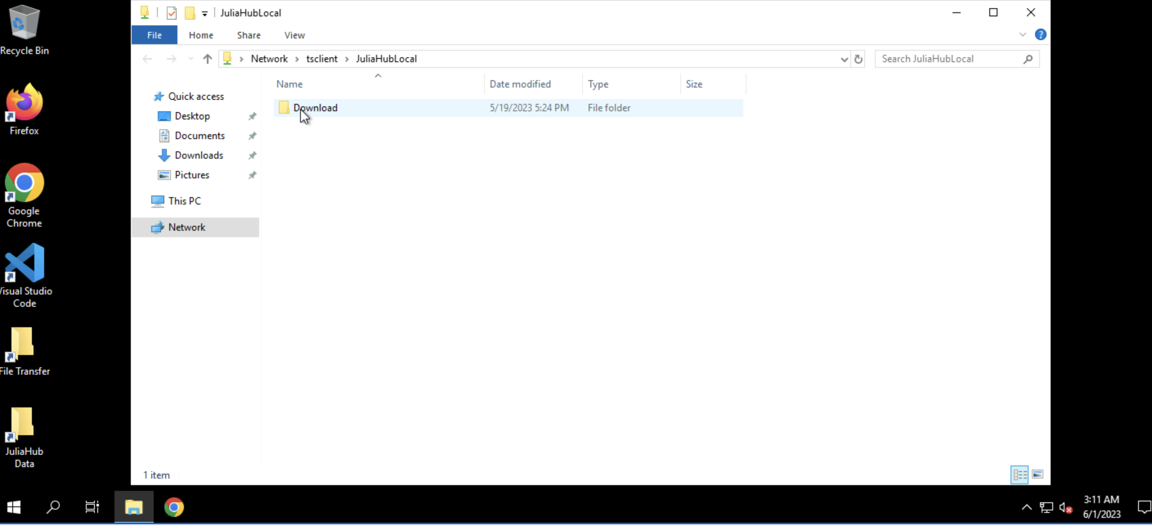Click Quick access in sidebar
The width and height of the screenshot is (1152, 526).
(195, 96)
